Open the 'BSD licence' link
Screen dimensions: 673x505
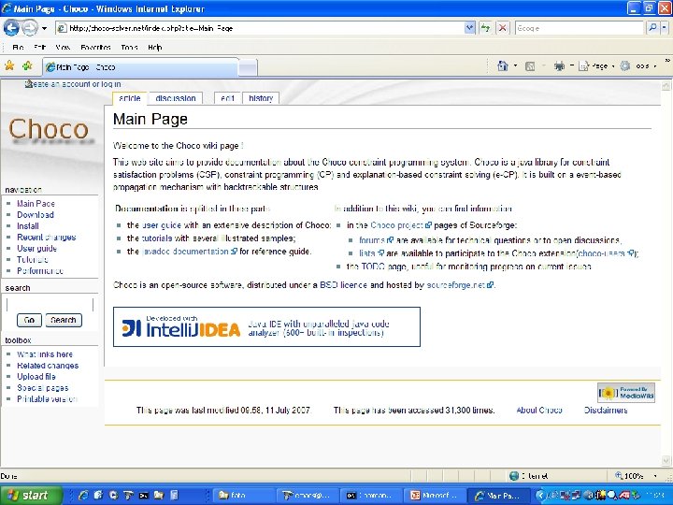point(343,284)
